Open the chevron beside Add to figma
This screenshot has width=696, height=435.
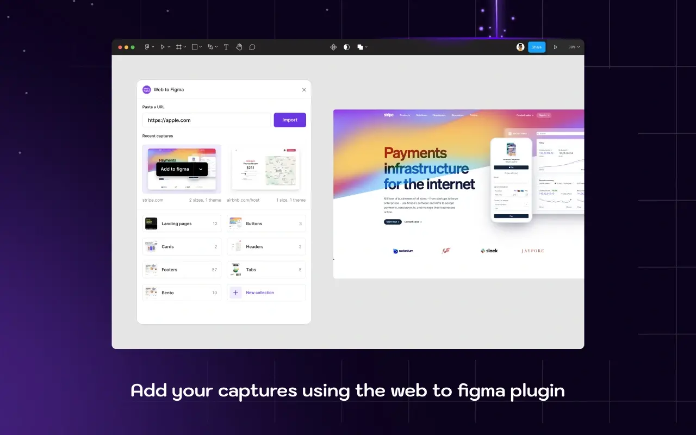point(201,169)
